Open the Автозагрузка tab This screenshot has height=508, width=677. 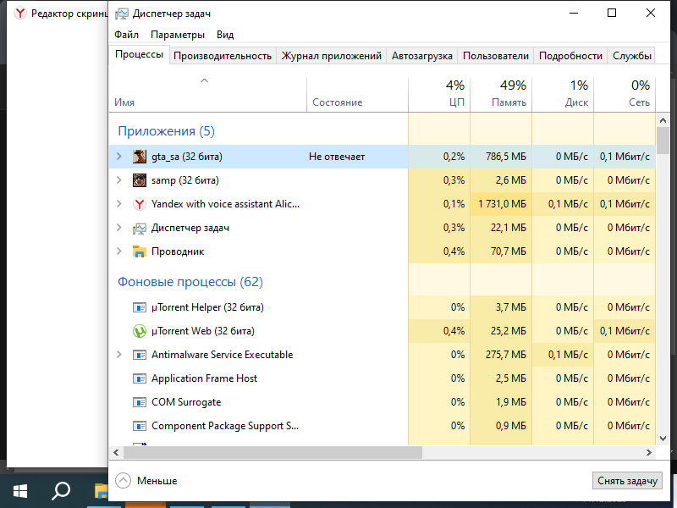422,56
